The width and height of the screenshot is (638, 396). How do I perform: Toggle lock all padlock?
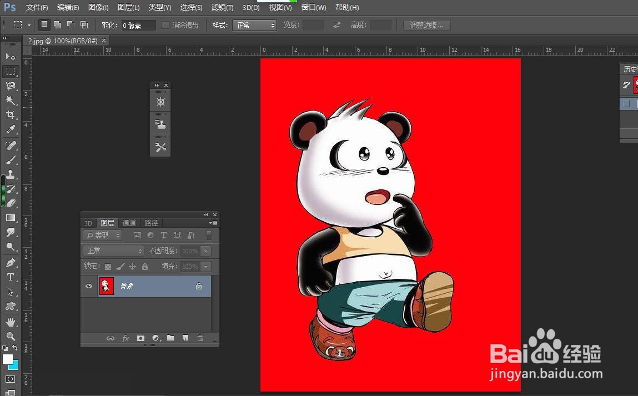(x=145, y=267)
